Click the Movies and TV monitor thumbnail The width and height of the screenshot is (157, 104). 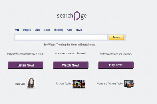click(x=129, y=84)
